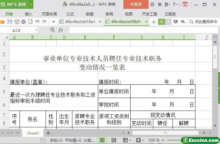Click the grey next tab arrow
Viewport: 220px width, 144px height.
pyautogui.click(x=168, y=22)
